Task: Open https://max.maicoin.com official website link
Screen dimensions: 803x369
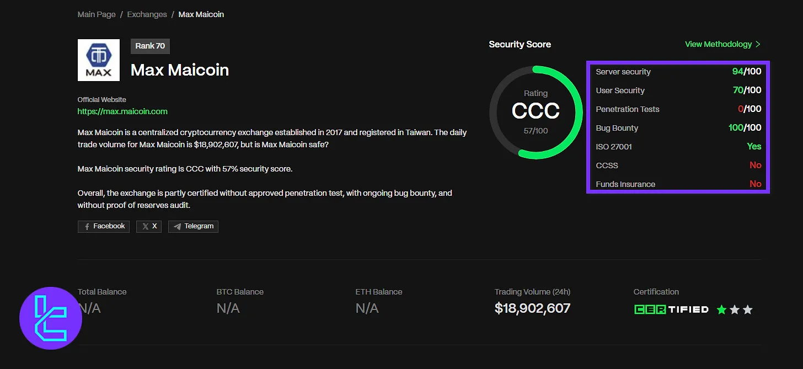Action: click(x=122, y=111)
